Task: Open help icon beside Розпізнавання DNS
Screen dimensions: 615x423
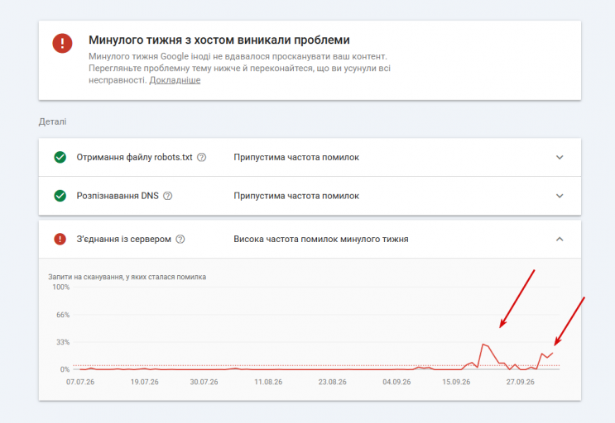Action: (168, 196)
